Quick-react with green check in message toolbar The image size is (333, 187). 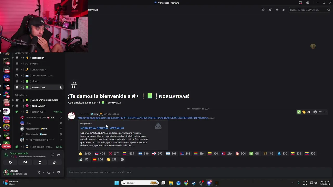coord(299,112)
